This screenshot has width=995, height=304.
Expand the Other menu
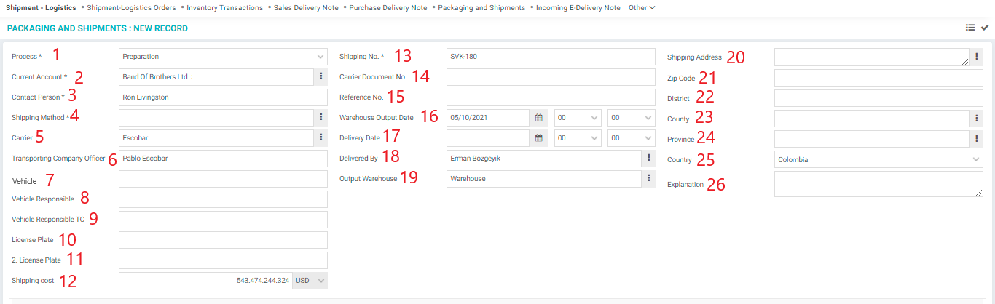click(x=642, y=8)
